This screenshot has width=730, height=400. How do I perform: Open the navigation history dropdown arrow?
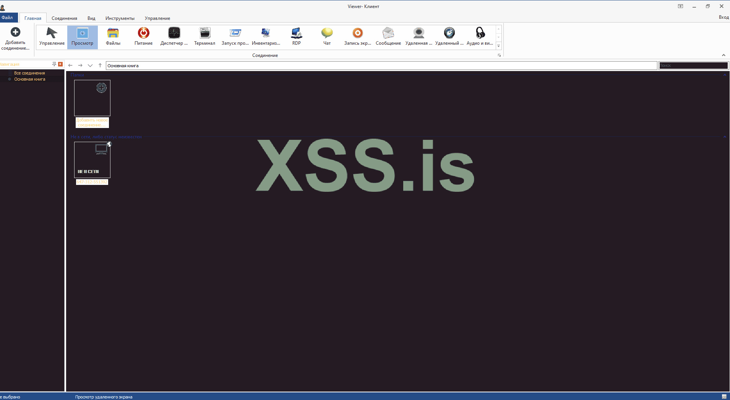pyautogui.click(x=90, y=65)
